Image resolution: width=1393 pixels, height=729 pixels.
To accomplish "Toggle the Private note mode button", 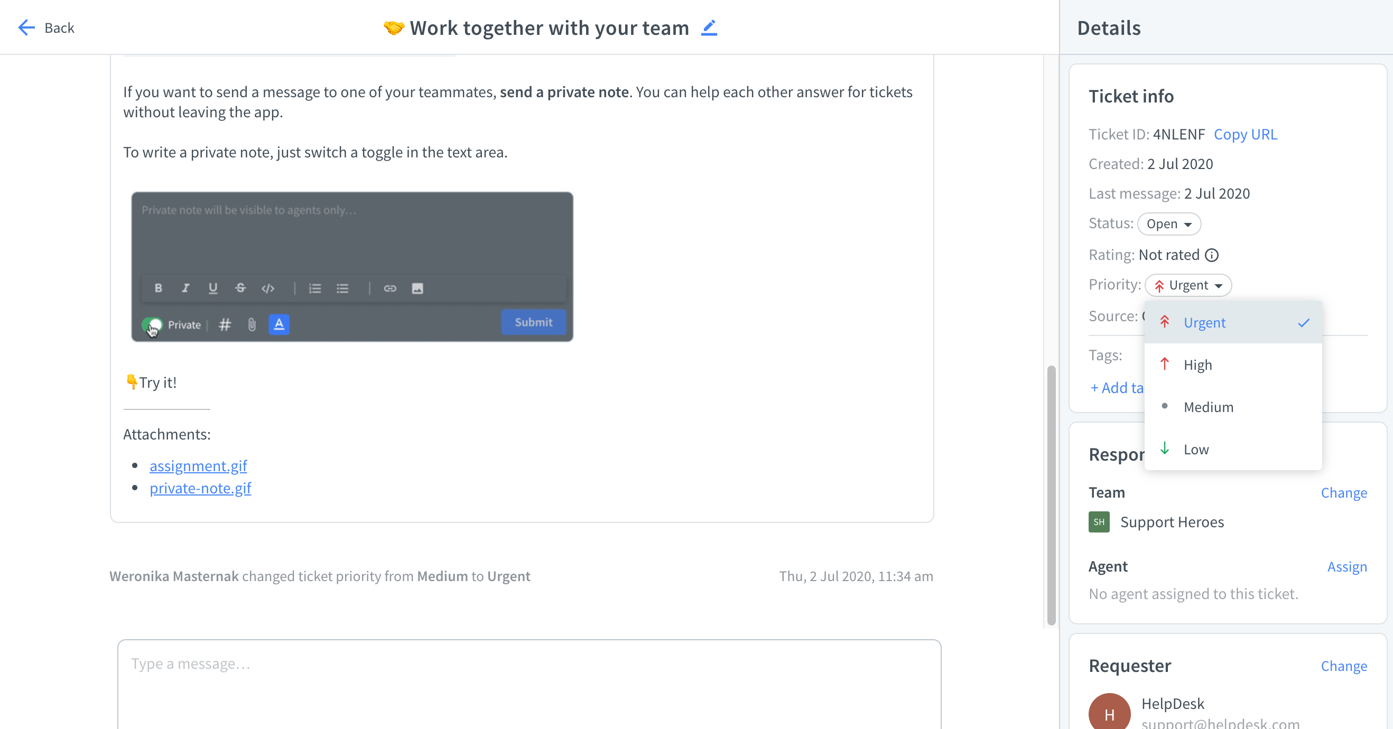I will click(153, 324).
